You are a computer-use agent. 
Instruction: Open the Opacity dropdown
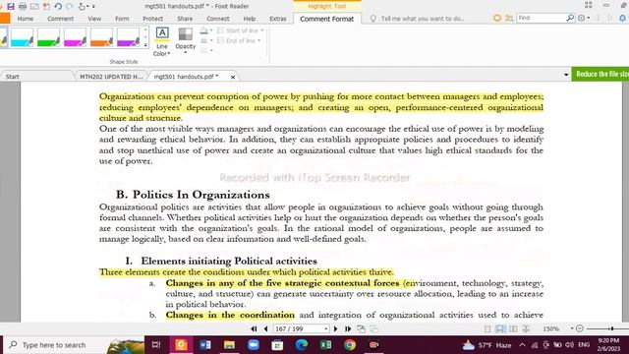pyautogui.click(x=186, y=40)
